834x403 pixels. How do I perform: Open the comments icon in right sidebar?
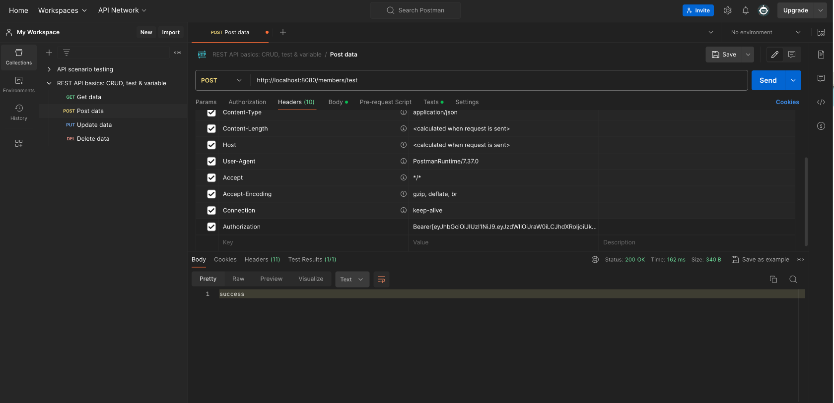[x=821, y=78]
